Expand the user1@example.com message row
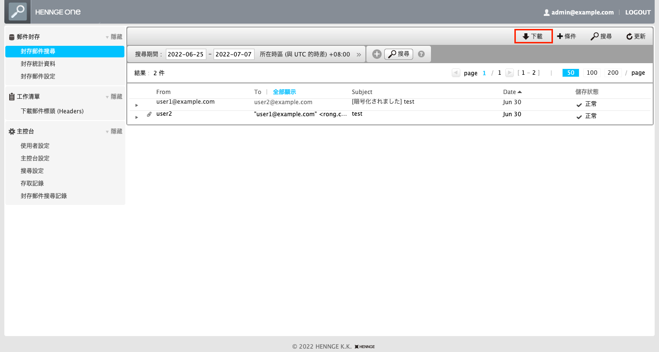This screenshot has width=659, height=352. [137, 105]
